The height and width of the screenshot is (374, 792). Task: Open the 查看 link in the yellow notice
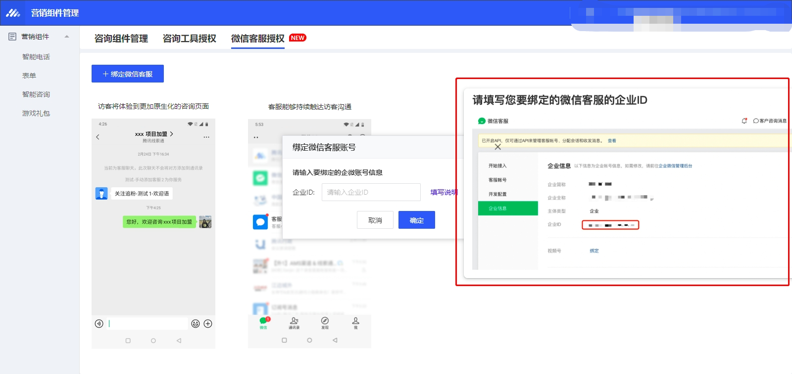(612, 141)
